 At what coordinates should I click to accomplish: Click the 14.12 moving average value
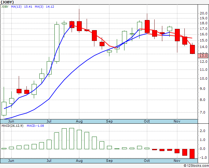(50, 7)
